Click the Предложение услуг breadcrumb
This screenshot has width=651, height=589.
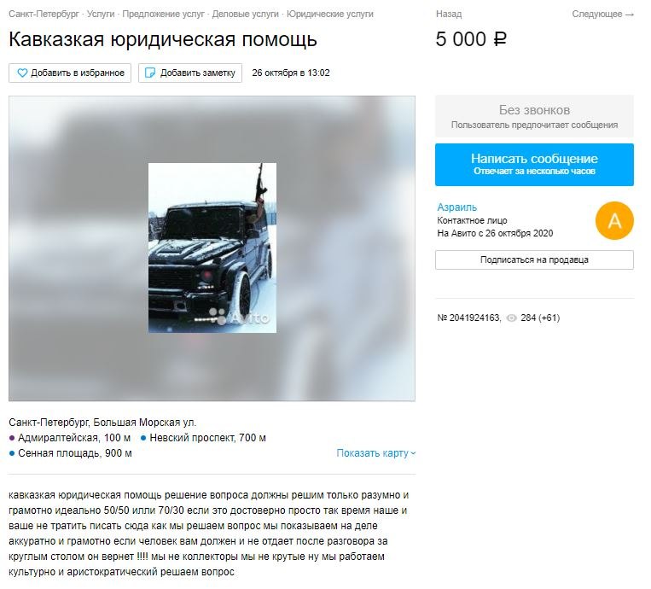click(163, 15)
